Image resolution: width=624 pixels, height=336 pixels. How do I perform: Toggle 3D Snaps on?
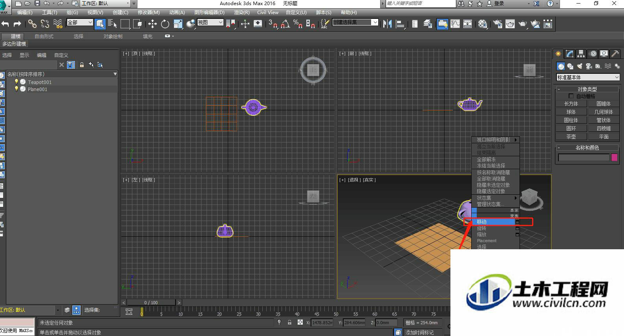(273, 24)
